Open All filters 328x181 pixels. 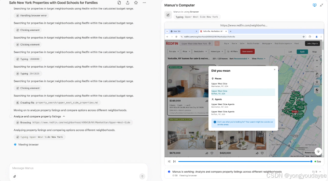click(x=232, y=51)
